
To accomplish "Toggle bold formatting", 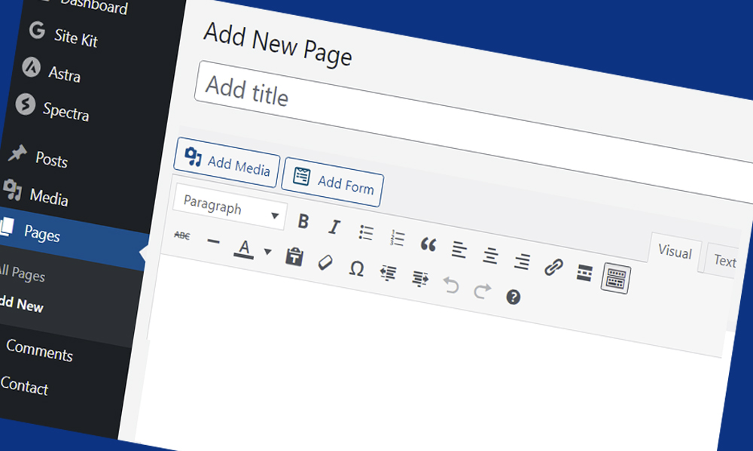I will click(x=303, y=222).
